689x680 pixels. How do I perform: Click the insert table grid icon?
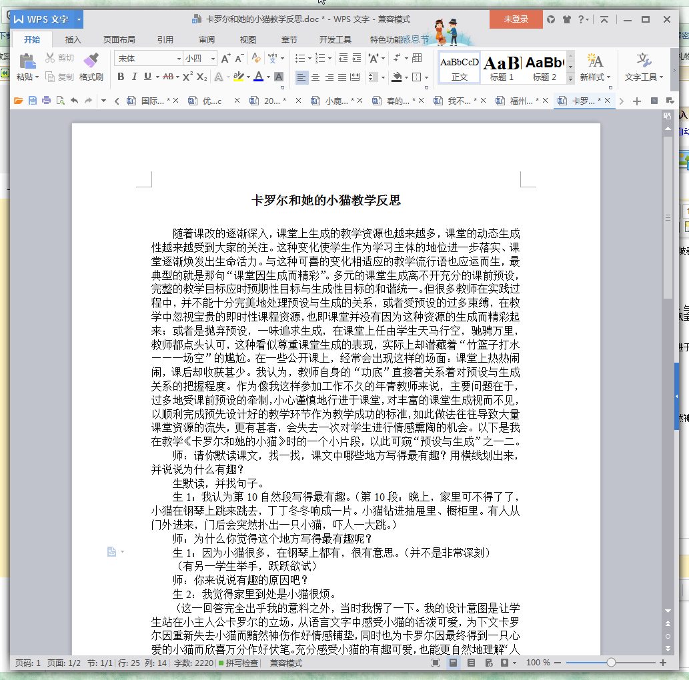(x=417, y=58)
